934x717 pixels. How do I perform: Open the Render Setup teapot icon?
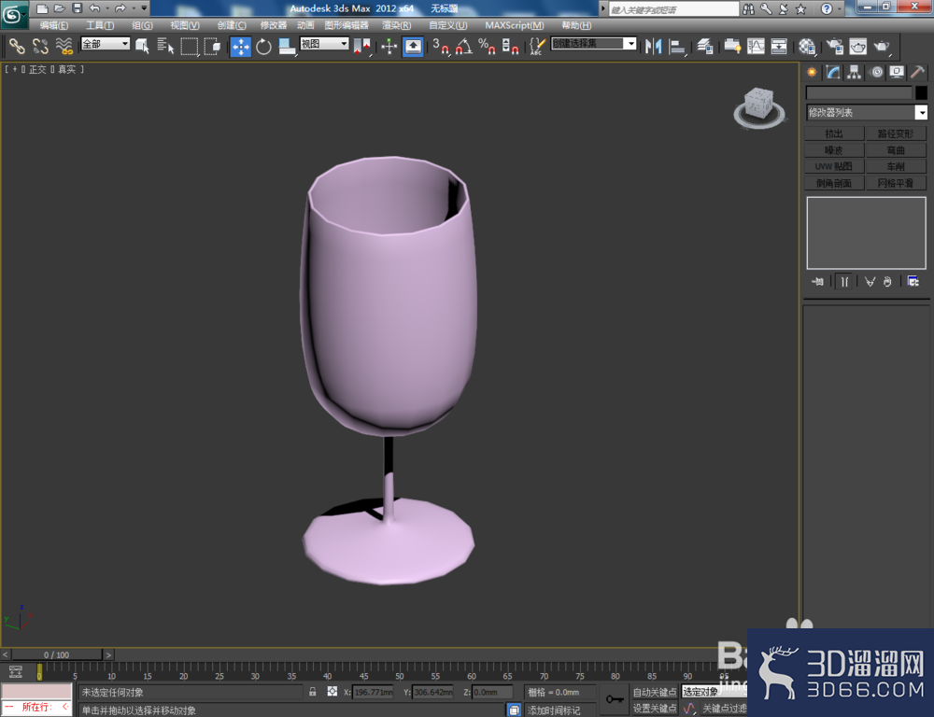tap(834, 47)
